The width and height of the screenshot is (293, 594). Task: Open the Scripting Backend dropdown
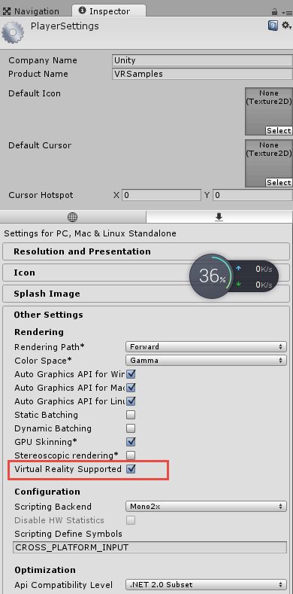click(x=206, y=507)
